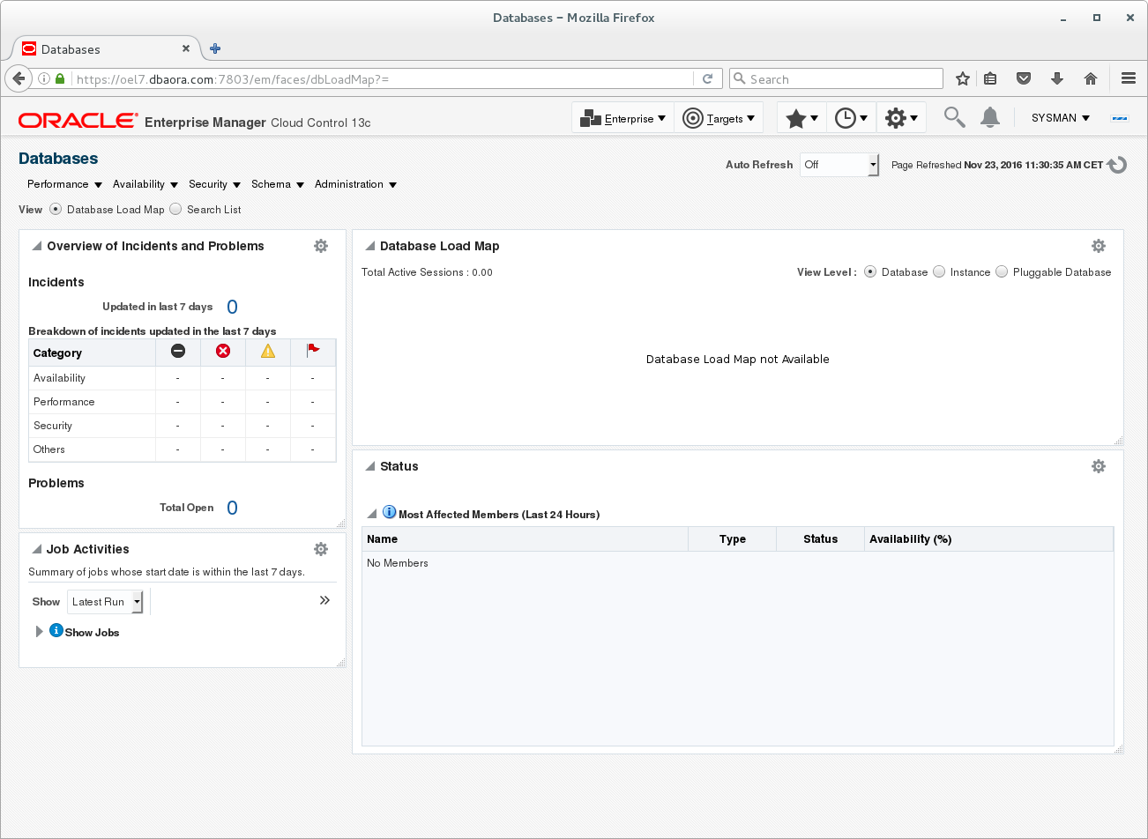
Task: Bookmark this page with the star icon
Action: click(x=963, y=79)
